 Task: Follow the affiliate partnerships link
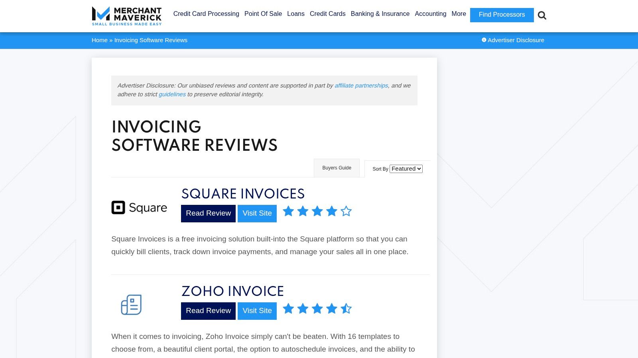coord(361,86)
